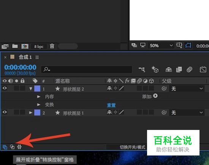This screenshot has height=165, width=209.
Task: Click the 添加 add button arrow
Action: 155,96
